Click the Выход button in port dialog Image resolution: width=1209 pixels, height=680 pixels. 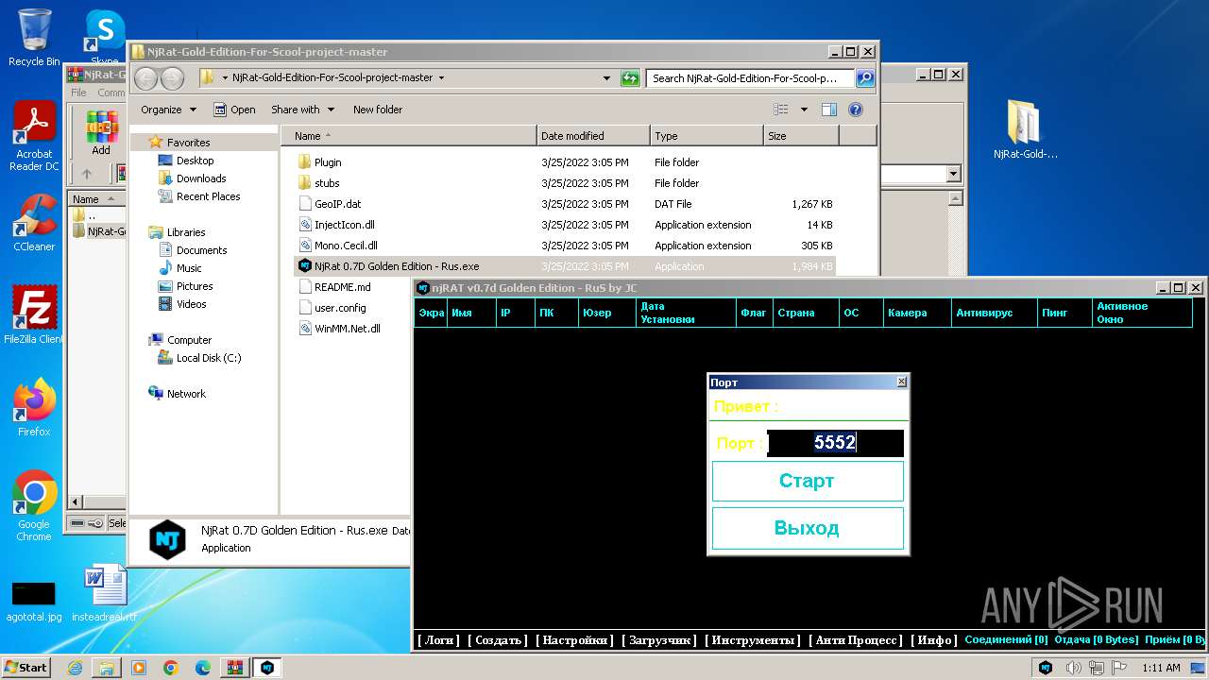(x=808, y=528)
